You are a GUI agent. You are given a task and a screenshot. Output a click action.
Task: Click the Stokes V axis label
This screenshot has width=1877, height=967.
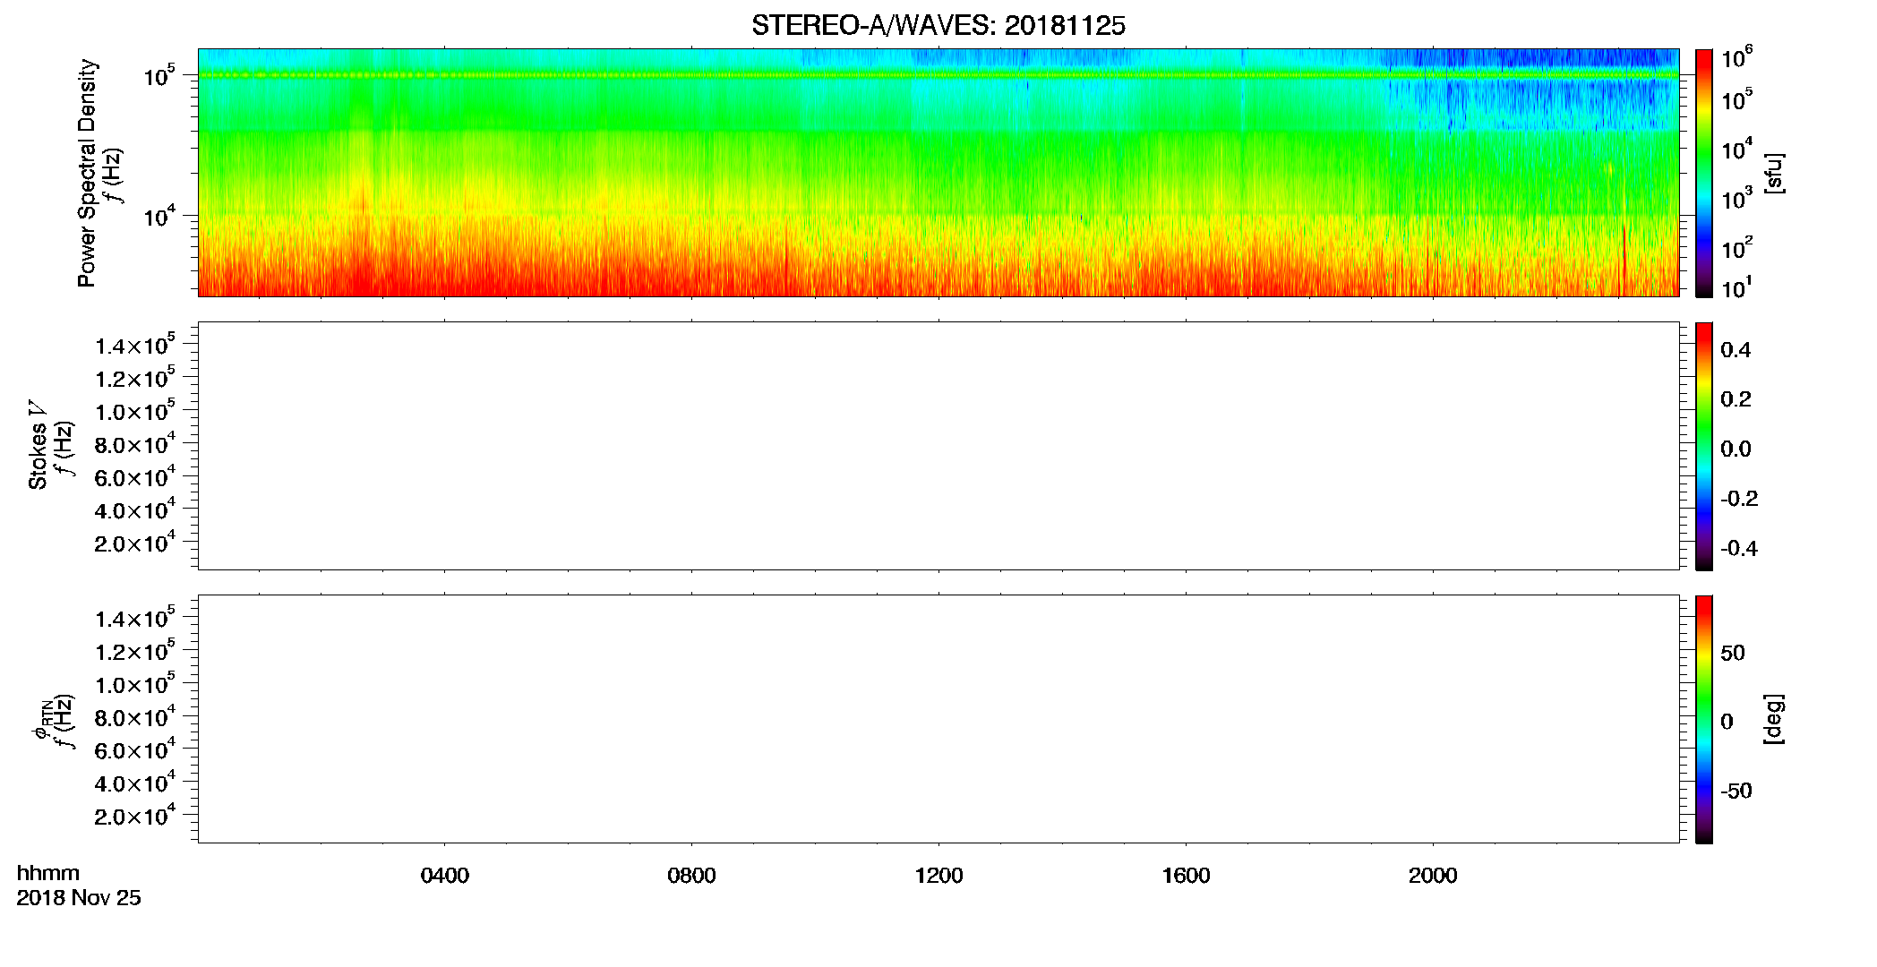[38, 445]
